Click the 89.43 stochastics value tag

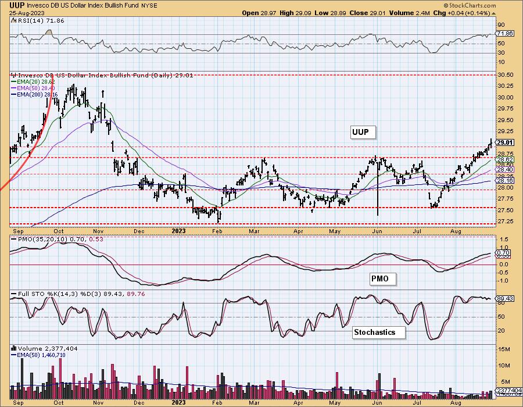point(504,299)
